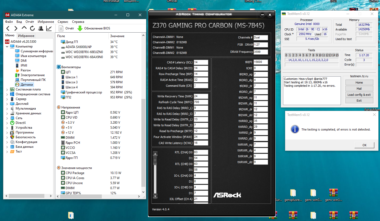Viewport: 380px width, 221px height.
Task: Select Устройства in the tree
Action: click(22, 128)
